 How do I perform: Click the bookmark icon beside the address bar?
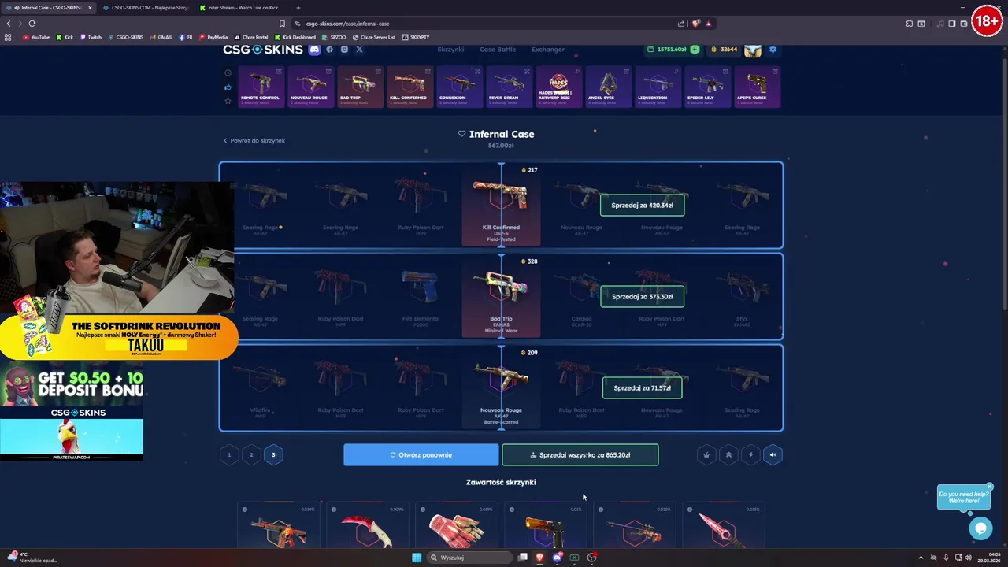282,24
